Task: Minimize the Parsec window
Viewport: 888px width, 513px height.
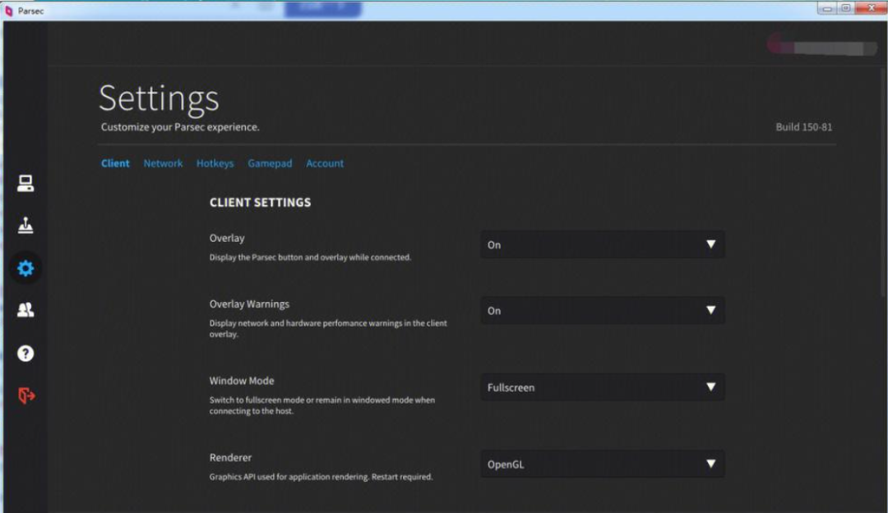Action: click(x=827, y=8)
